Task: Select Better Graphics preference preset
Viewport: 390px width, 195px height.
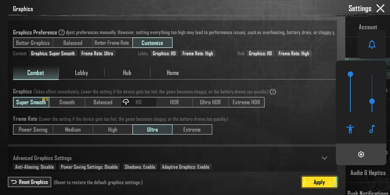Action: tap(33, 43)
